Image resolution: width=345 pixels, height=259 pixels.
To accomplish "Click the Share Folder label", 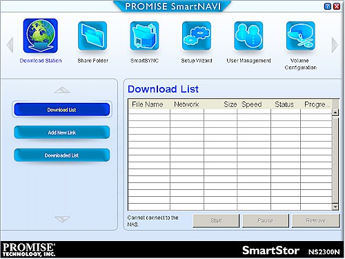I will coord(92,61).
